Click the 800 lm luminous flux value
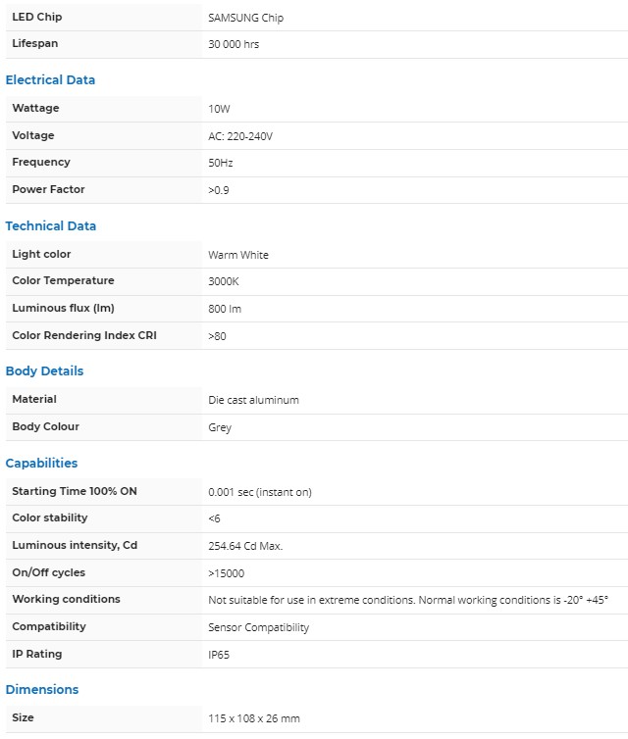 tap(225, 309)
